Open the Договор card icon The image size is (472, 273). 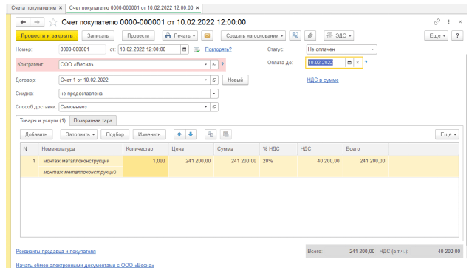tap(214, 80)
